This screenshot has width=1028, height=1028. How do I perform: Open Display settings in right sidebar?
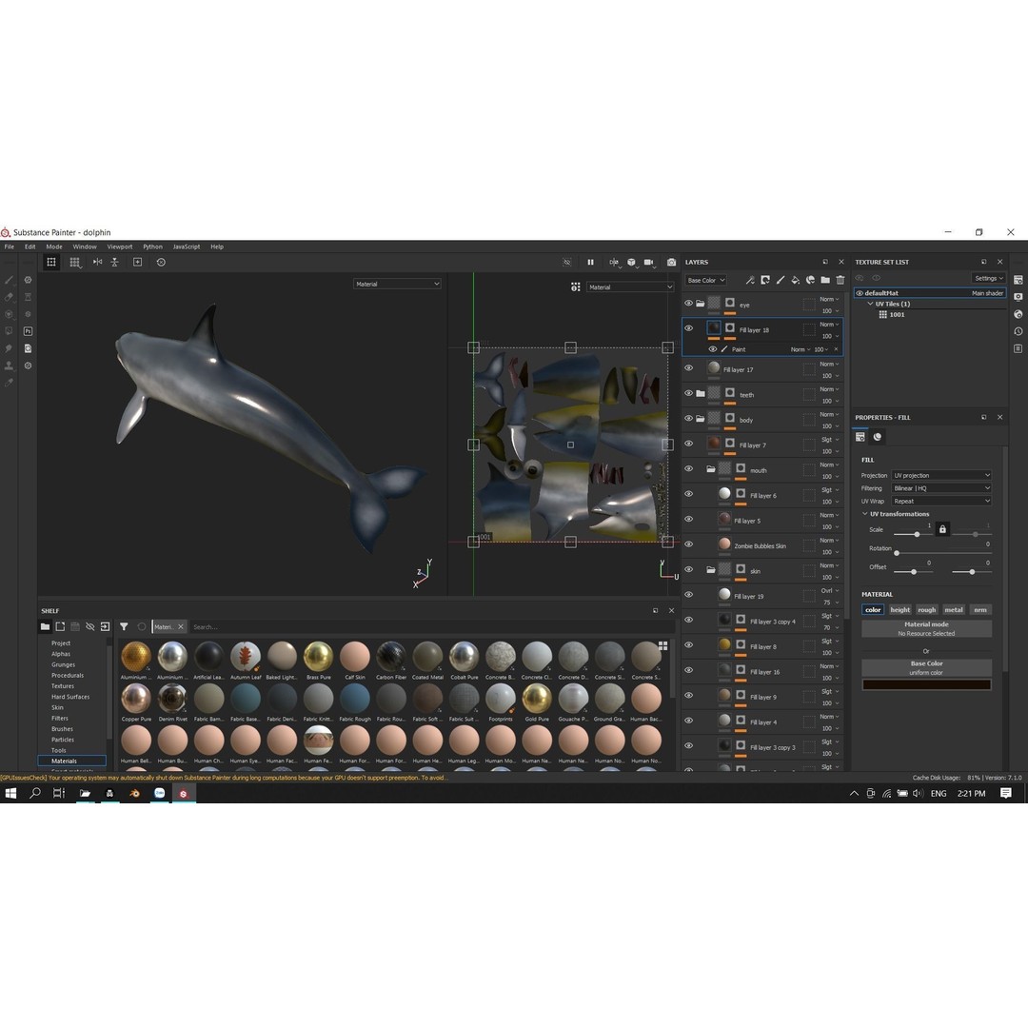click(x=1018, y=297)
